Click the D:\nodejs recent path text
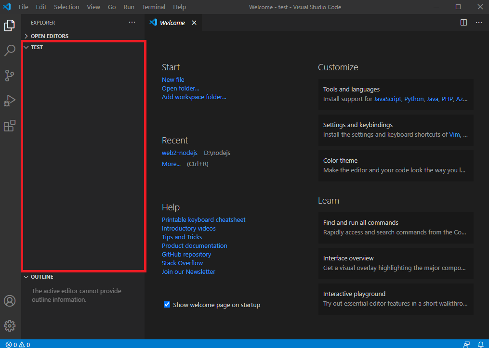489x348 pixels. [x=217, y=153]
